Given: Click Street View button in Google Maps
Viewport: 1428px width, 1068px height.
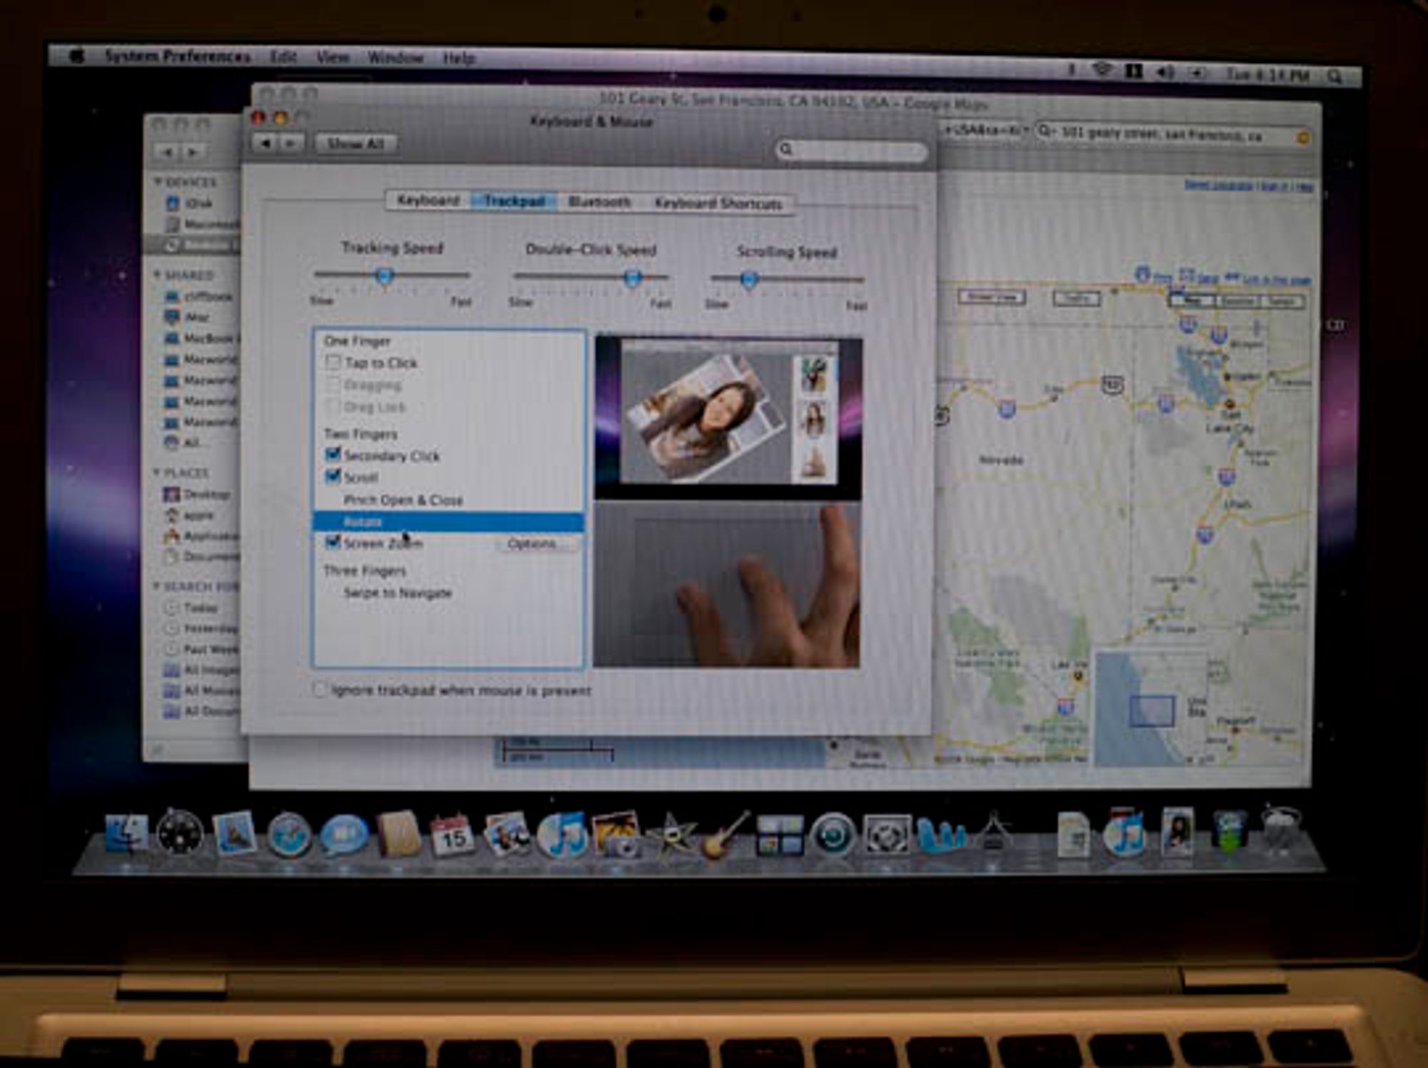Looking at the screenshot, I should [x=991, y=296].
